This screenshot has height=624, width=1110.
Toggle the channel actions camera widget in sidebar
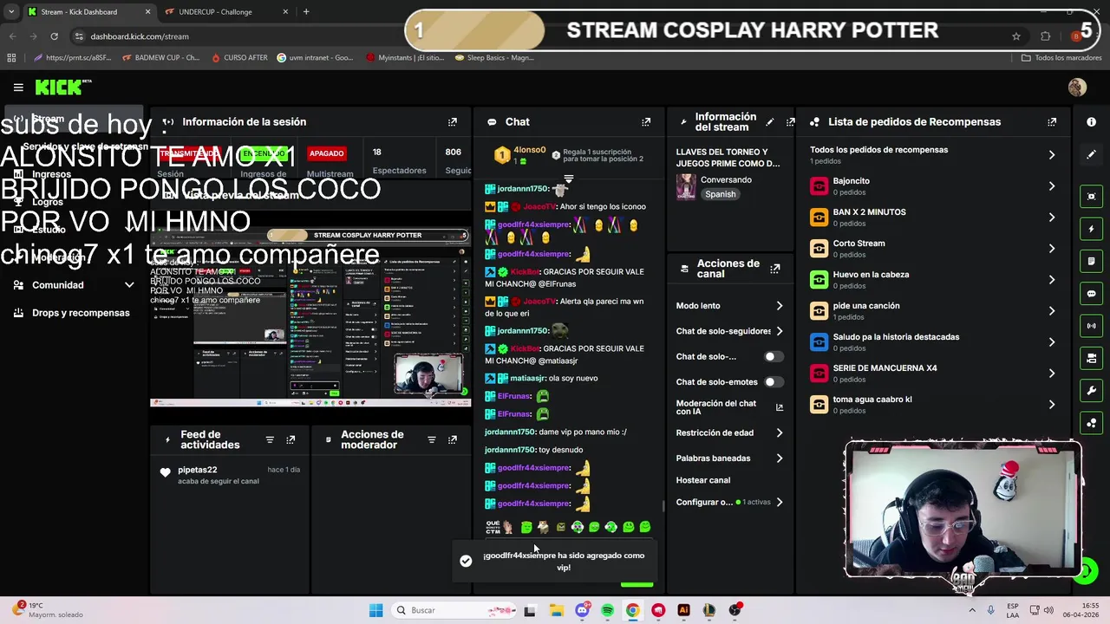coord(1091,358)
